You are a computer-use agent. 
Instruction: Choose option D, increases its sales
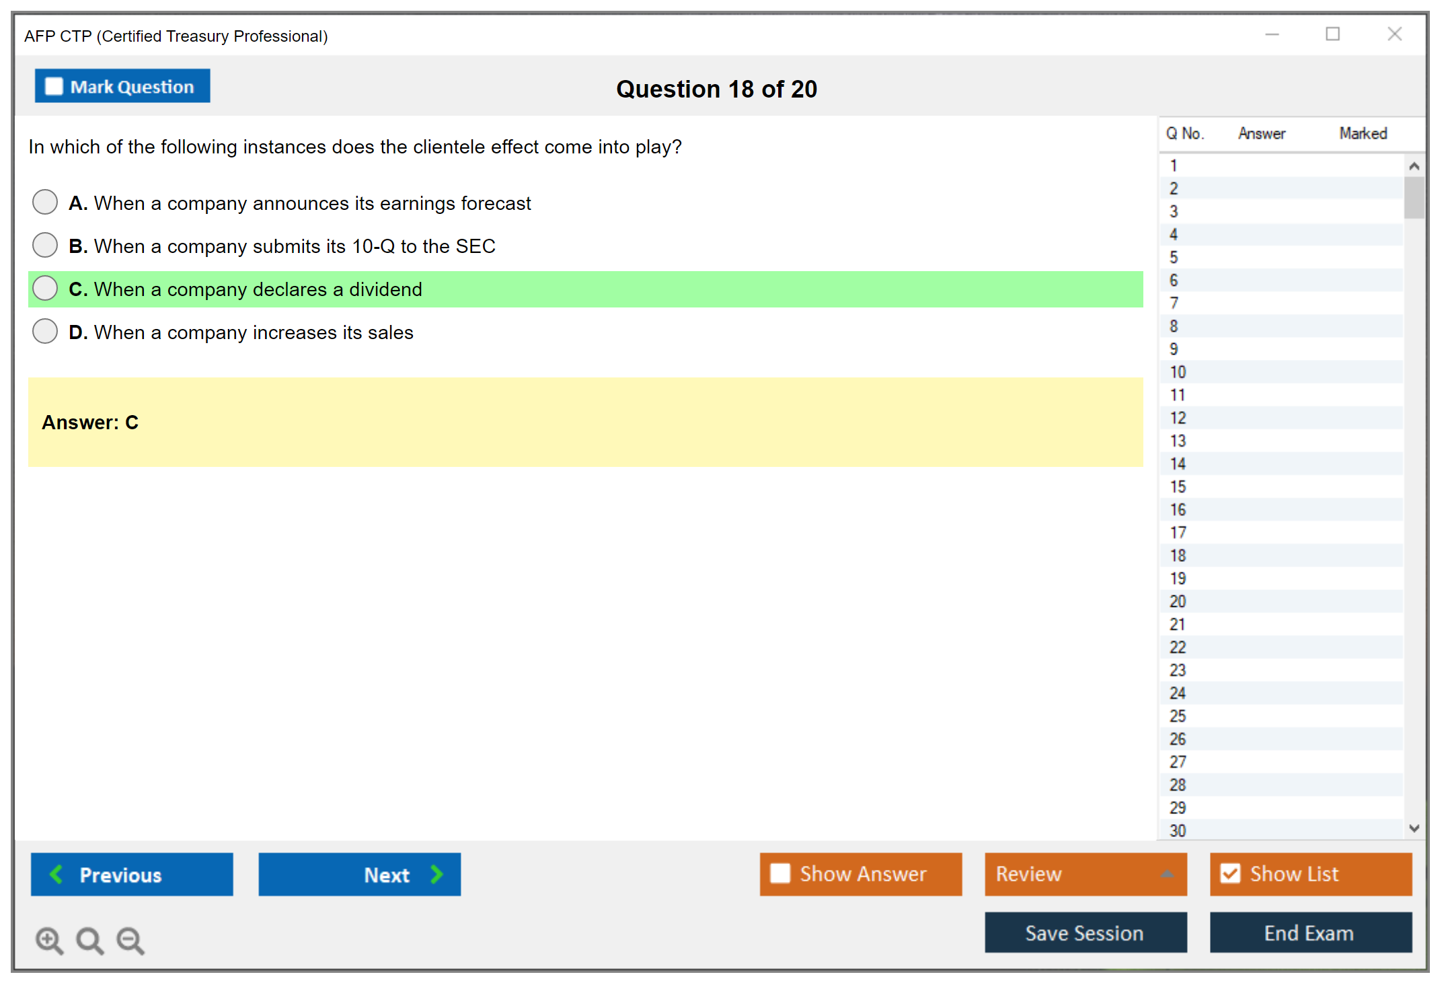tap(45, 331)
